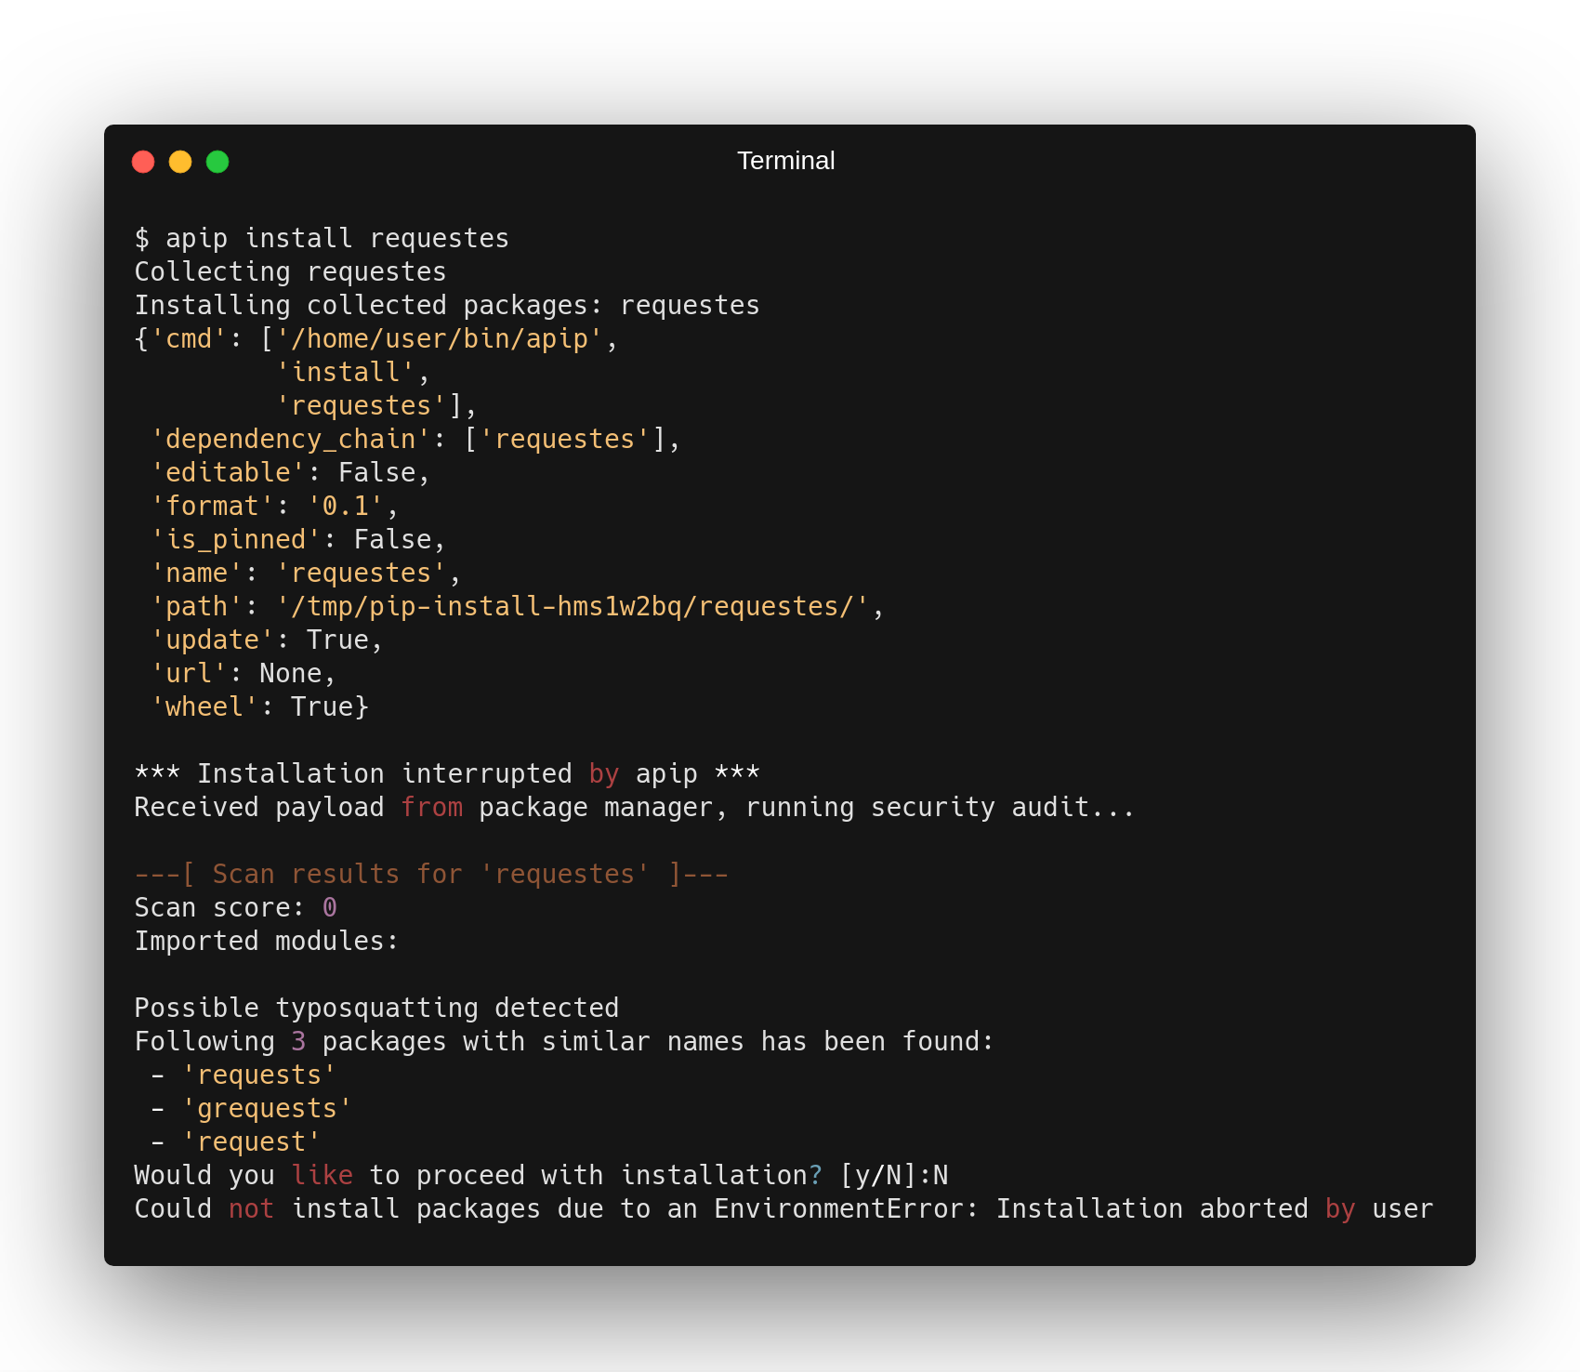
Task: Click the "Installation interrupted by apip" message
Action: click(446, 774)
